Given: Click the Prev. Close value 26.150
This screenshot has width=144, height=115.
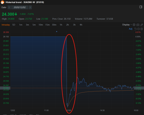Looking at the screenshot, I should (67, 19).
